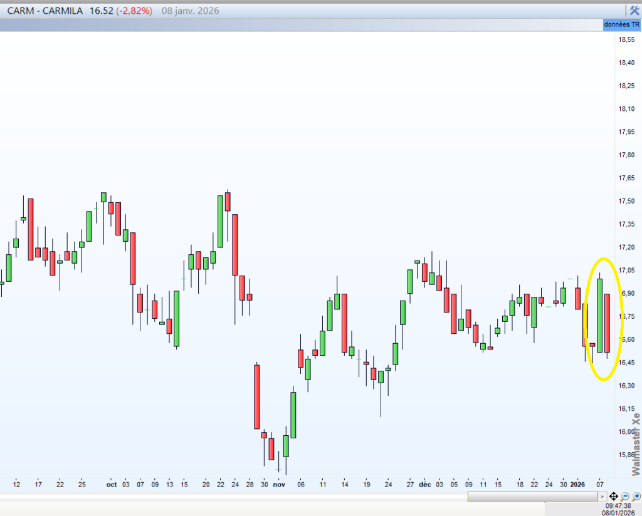642x516 pixels.
Task: Click the zoom in magnifier icon
Action: (x=636, y=496)
